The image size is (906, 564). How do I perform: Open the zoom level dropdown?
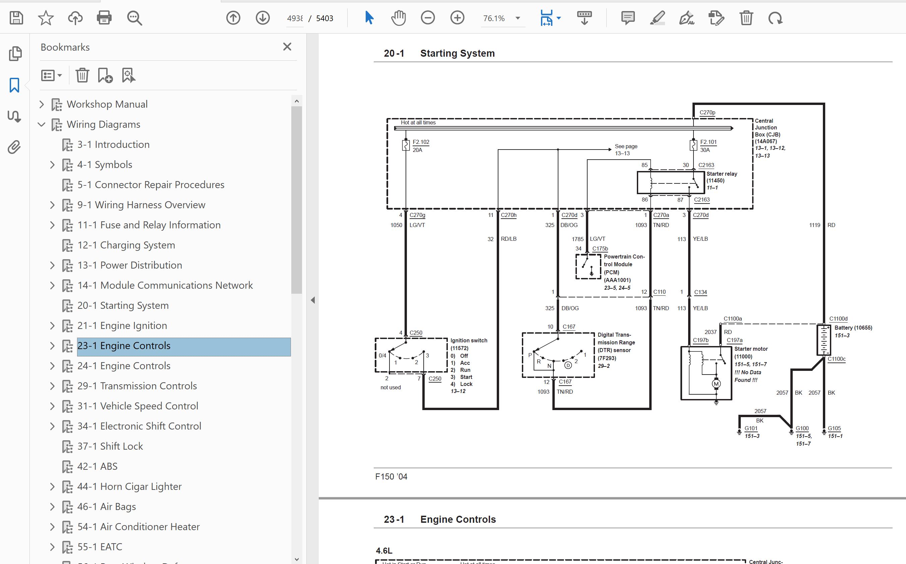(x=518, y=18)
